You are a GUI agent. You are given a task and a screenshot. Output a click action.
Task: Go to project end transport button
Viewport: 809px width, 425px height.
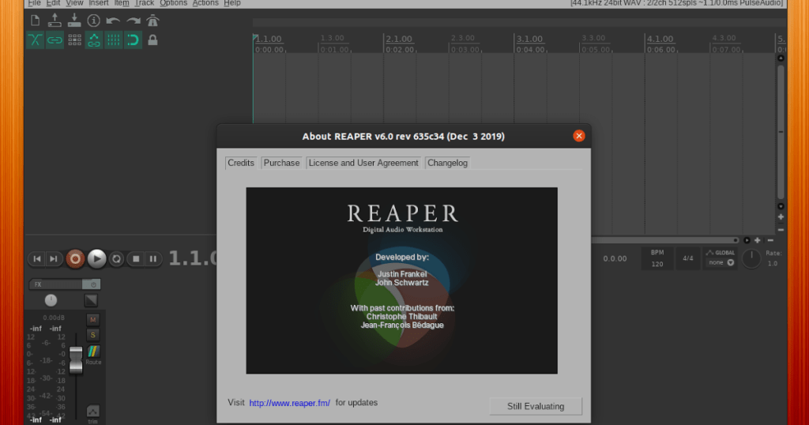click(53, 259)
